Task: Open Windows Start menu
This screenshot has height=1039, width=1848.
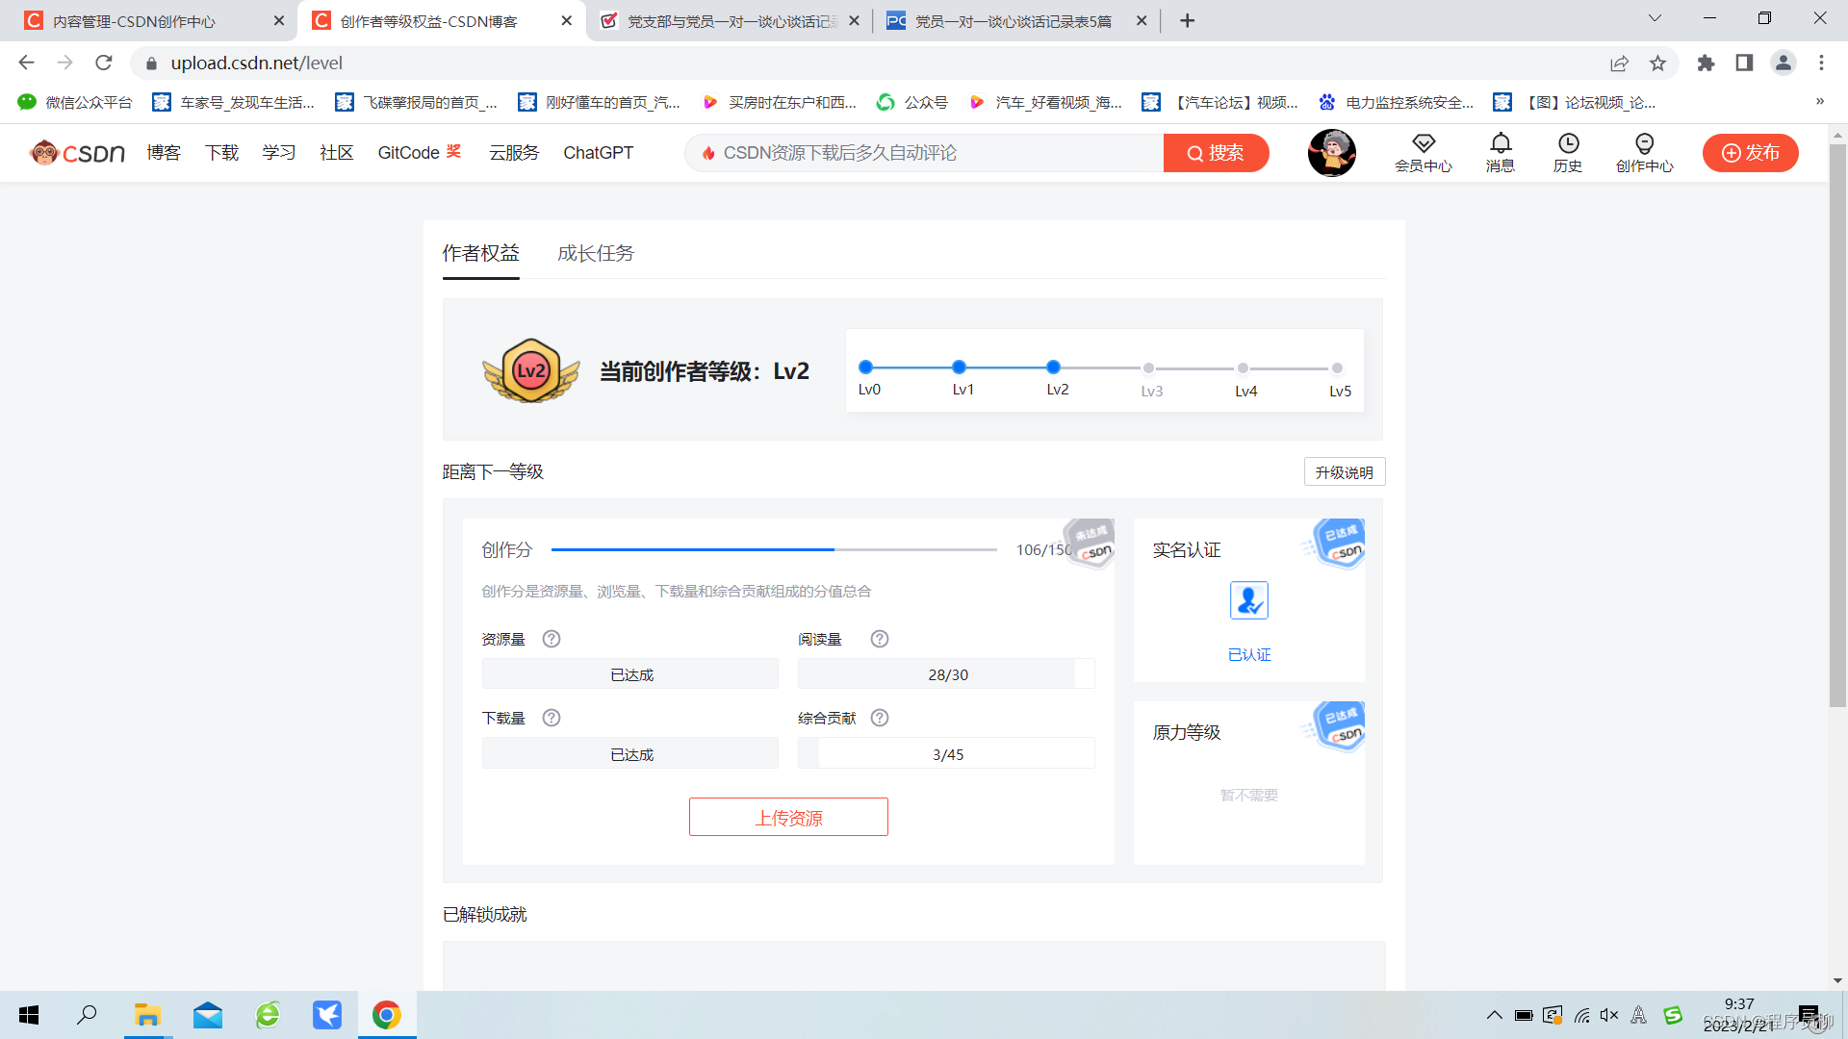Action: (x=29, y=1015)
